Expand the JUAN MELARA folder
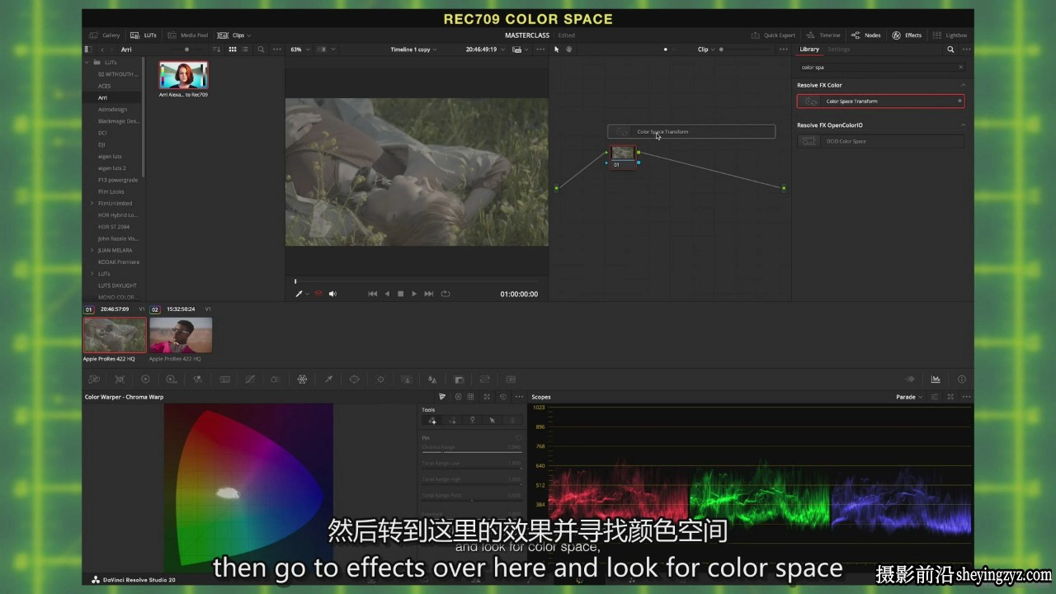Viewport: 1056px width, 594px height. [92, 250]
